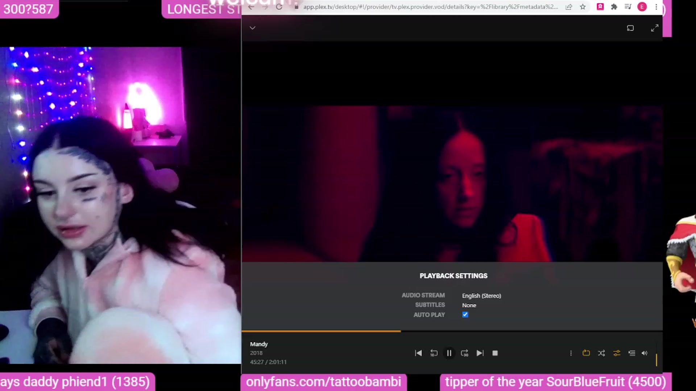Viewport: 696px width, 391px height.
Task: Open more options three-dot menu in player
Action: pos(571,353)
